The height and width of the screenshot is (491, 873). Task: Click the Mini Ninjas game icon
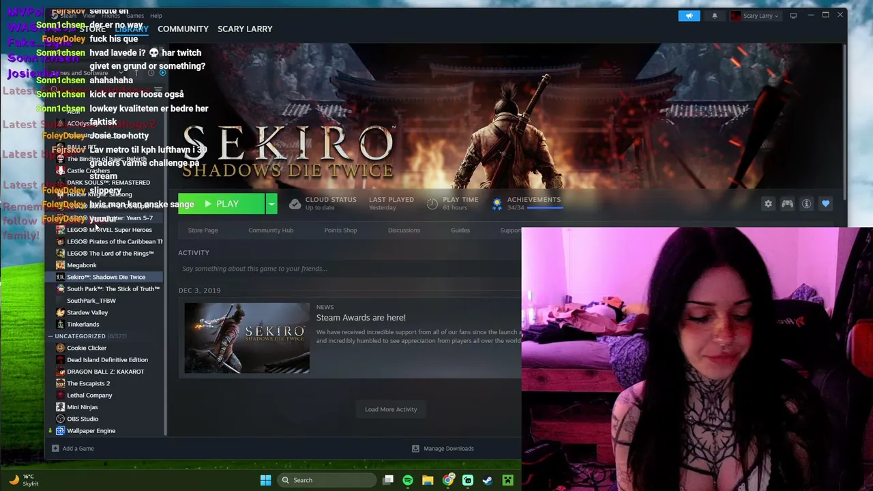(60, 407)
